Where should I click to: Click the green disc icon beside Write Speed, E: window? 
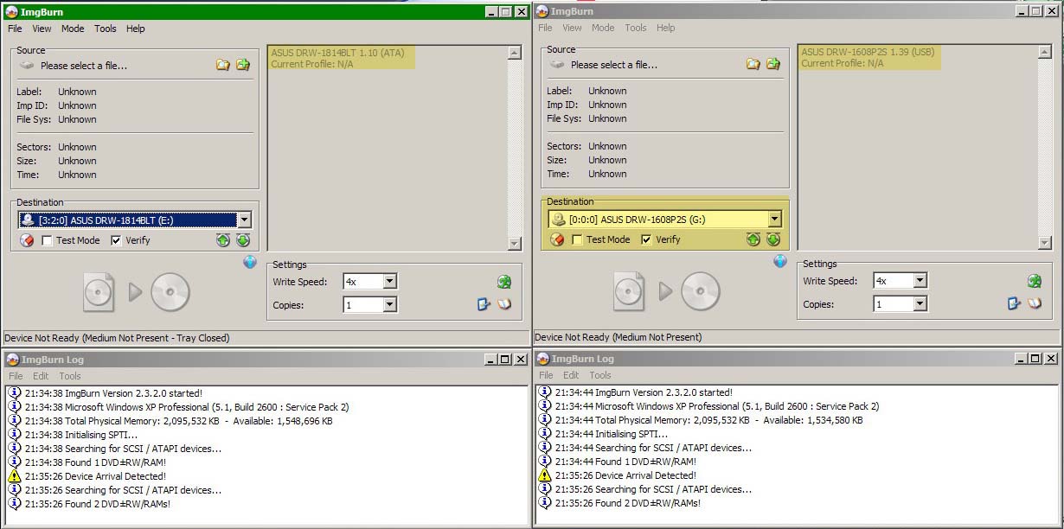(x=504, y=282)
